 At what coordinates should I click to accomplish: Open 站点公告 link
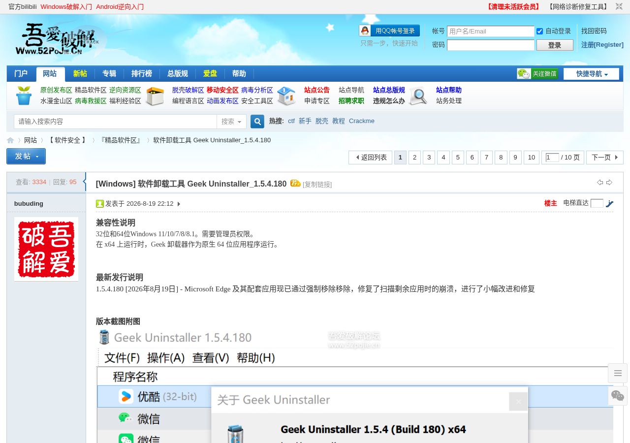[317, 90]
